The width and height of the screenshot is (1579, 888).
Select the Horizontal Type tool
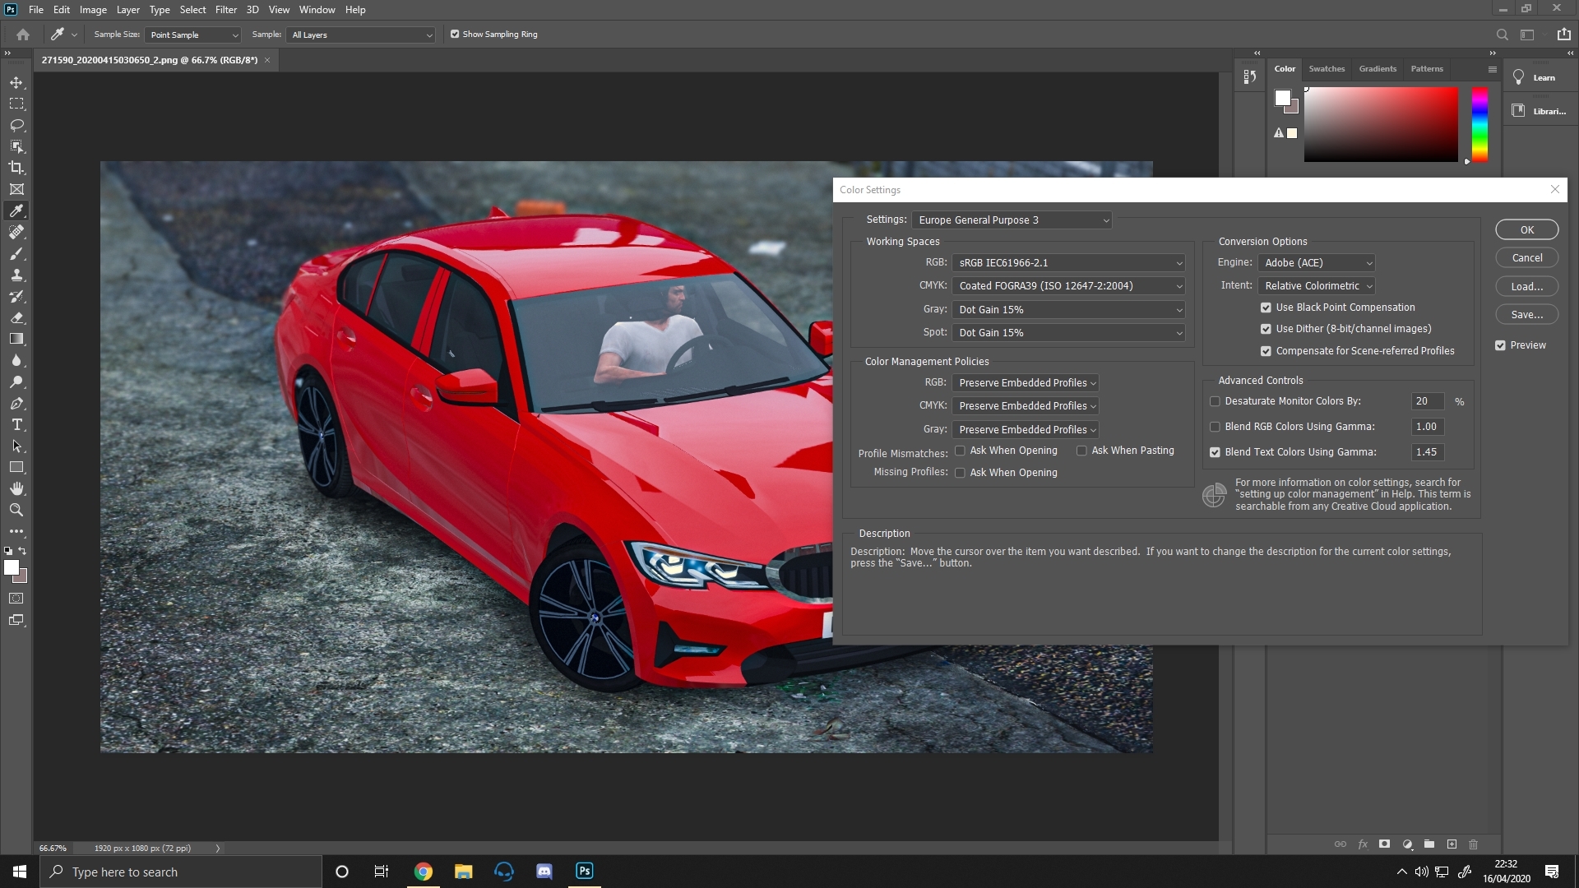[x=16, y=425]
